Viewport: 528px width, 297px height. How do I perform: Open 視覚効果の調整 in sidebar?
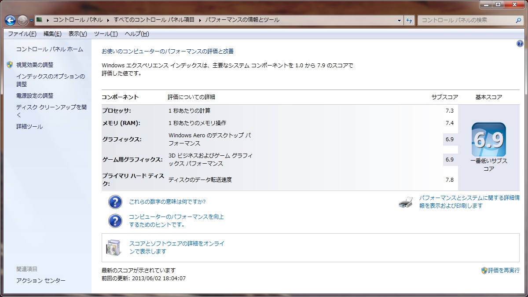34,65
